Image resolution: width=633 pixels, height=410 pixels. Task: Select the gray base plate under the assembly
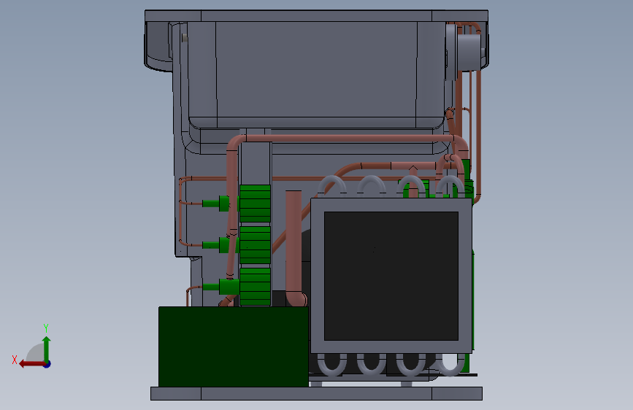[x=316, y=393]
